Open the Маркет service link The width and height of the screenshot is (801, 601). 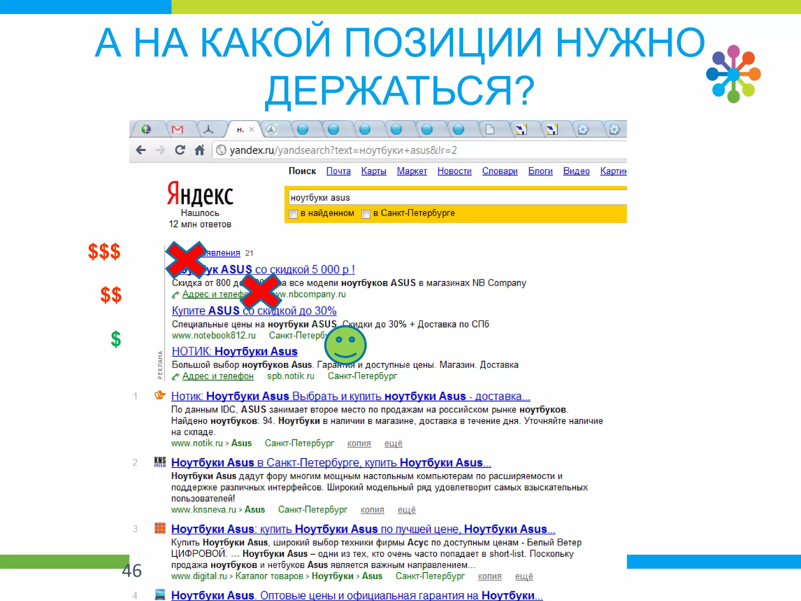411,171
